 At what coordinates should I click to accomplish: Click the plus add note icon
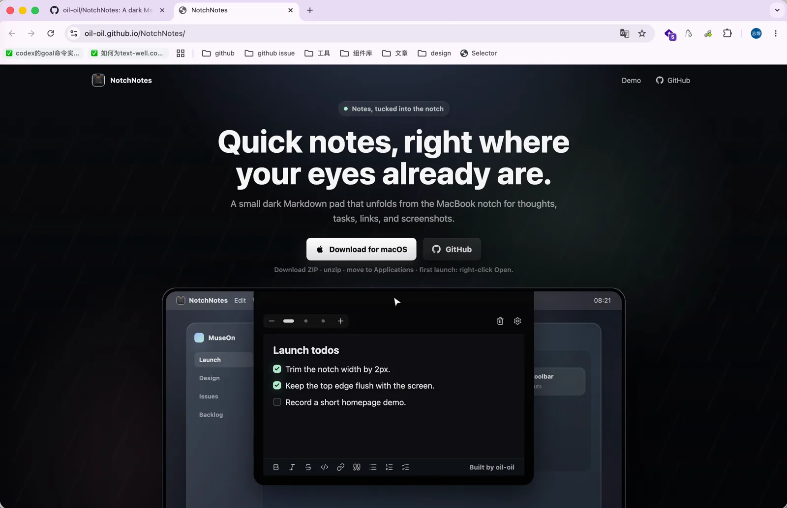(340, 321)
